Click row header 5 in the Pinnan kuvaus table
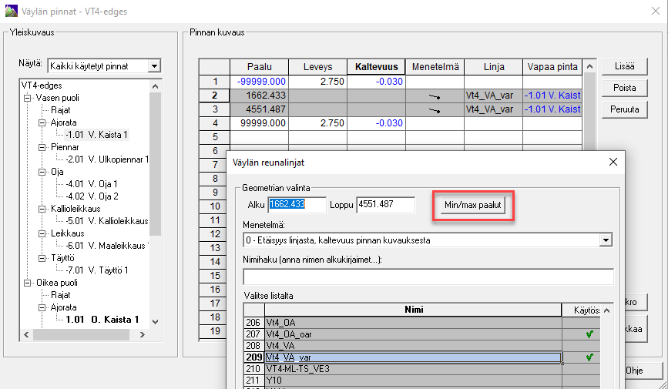This screenshot has width=668, height=389. 215,137
